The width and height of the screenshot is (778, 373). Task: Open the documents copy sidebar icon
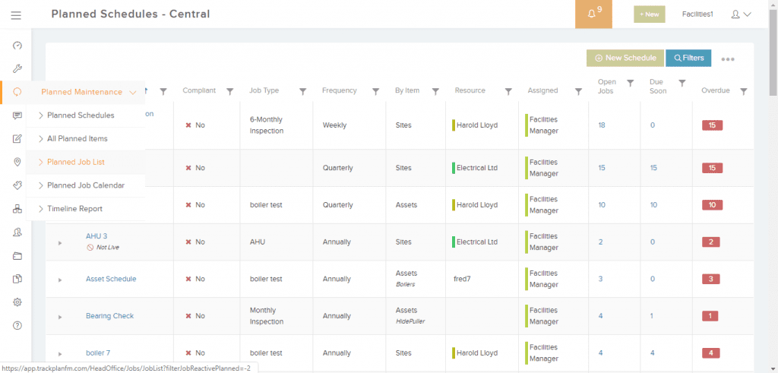(17, 279)
